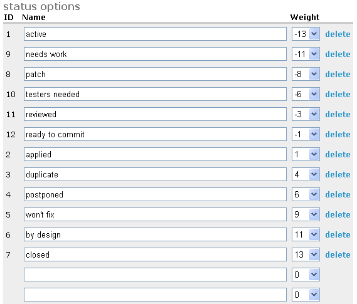Open weight dropdown for active status
357x304 pixels.
tap(306, 34)
